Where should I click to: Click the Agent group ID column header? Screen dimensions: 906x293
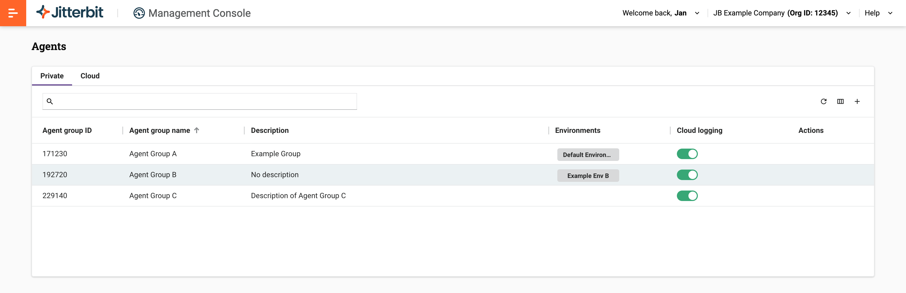click(67, 130)
